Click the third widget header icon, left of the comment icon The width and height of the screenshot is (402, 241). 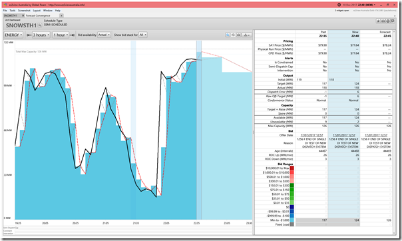click(x=387, y=21)
